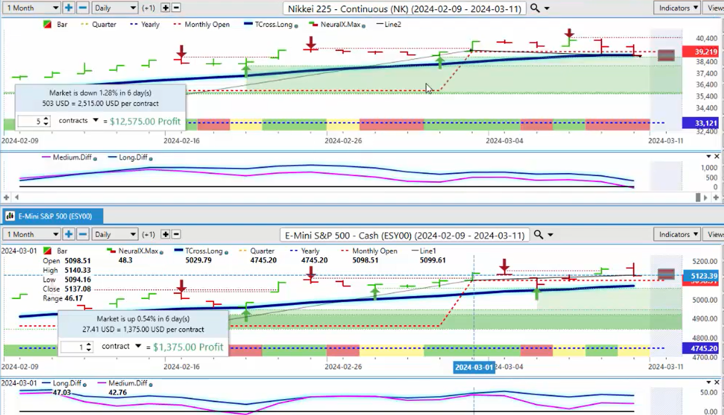
Task: Open the Daily interval dropdown in the Nikkei chart
Action: pyautogui.click(x=114, y=8)
